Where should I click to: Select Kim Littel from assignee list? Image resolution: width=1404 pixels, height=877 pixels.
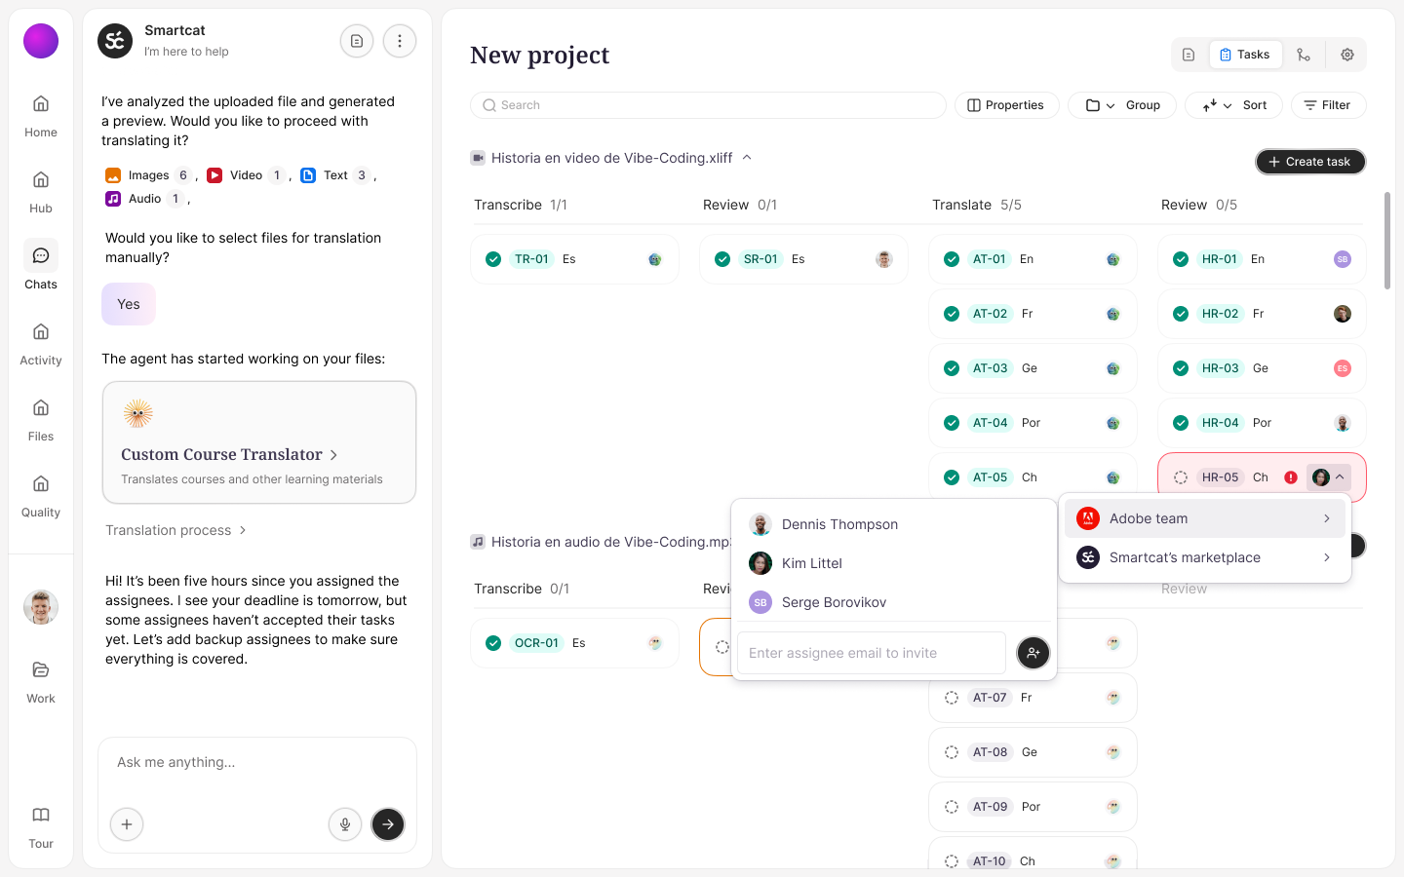[811, 563]
